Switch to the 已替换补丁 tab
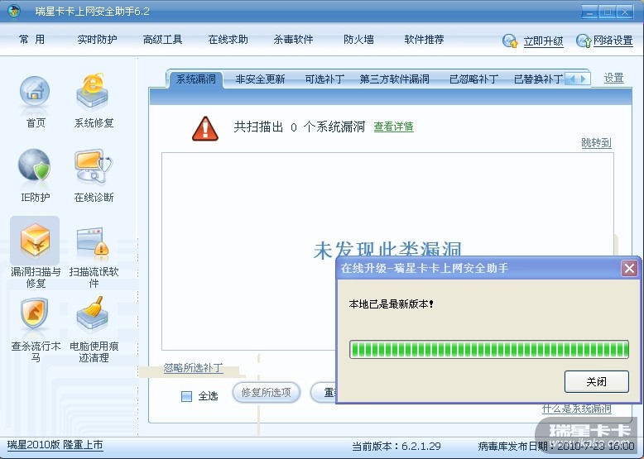Screen dimensions: 644x459 [538, 79]
